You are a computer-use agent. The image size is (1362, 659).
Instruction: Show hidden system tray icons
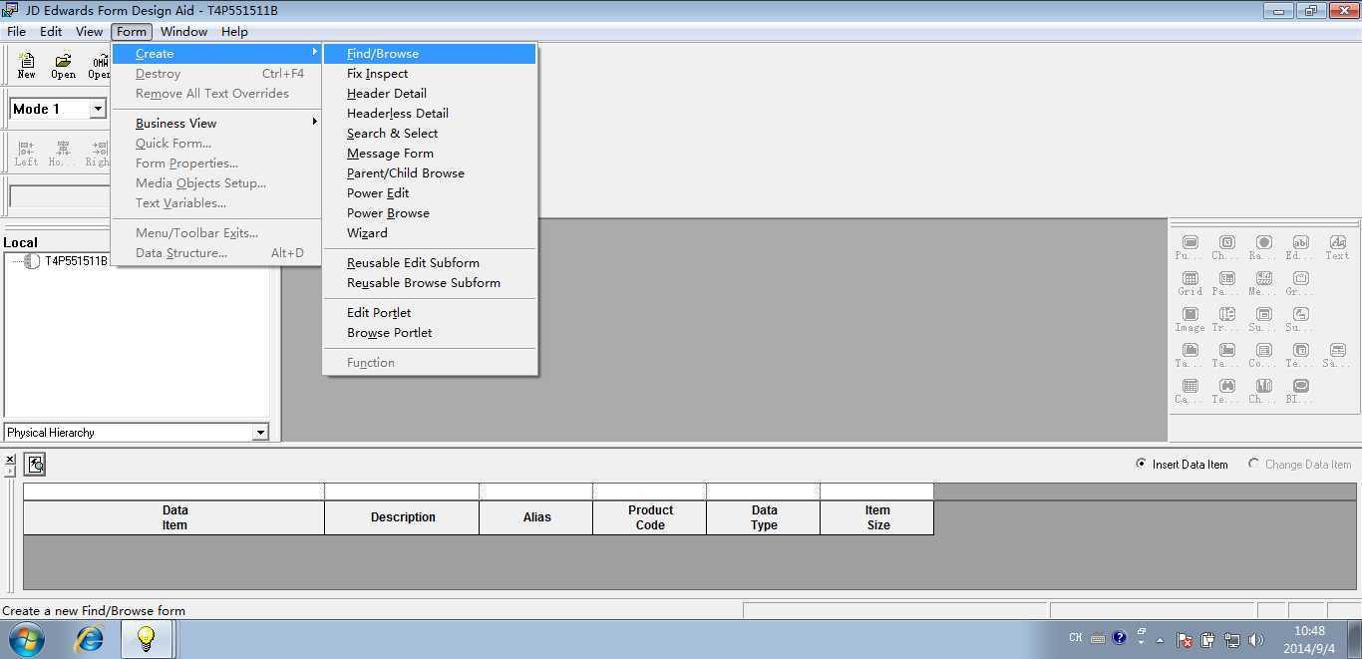point(1160,640)
